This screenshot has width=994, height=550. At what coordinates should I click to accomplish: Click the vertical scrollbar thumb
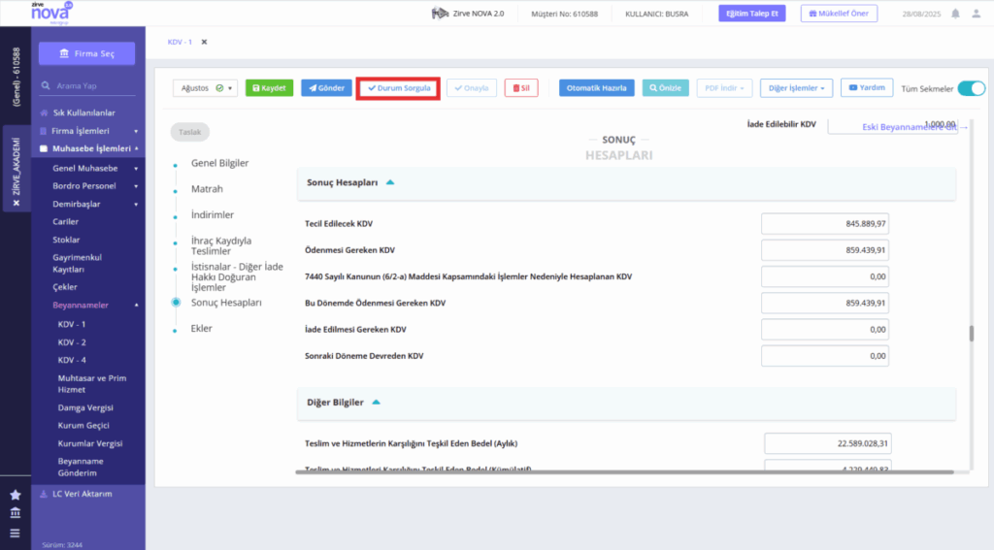point(971,334)
